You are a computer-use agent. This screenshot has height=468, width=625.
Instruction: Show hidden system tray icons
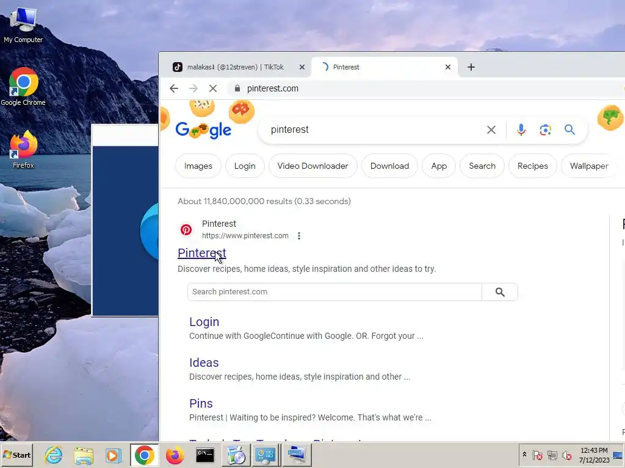[x=524, y=455]
